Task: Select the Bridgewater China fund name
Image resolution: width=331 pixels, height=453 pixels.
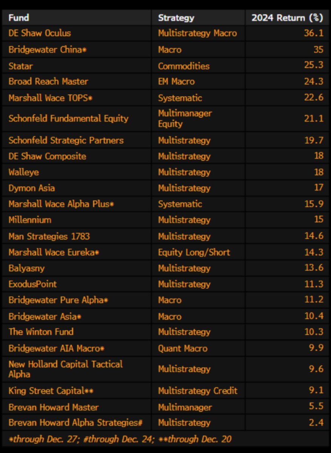Action: click(x=48, y=49)
